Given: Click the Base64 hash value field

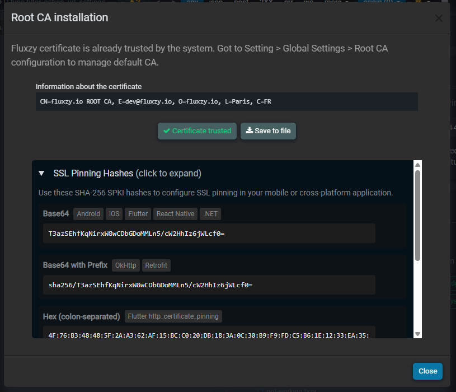Looking at the screenshot, I should pyautogui.click(x=209, y=234).
